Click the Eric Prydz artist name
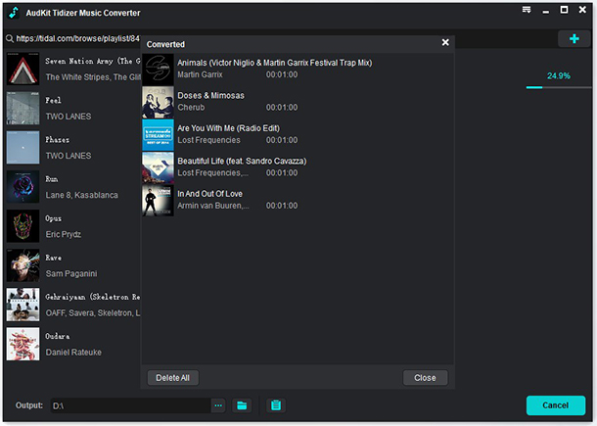Viewport: 597px width, 426px height. (64, 234)
